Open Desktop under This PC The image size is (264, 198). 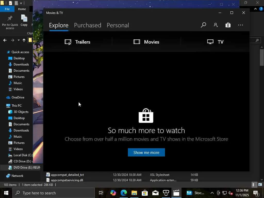pyautogui.click(x=19, y=118)
